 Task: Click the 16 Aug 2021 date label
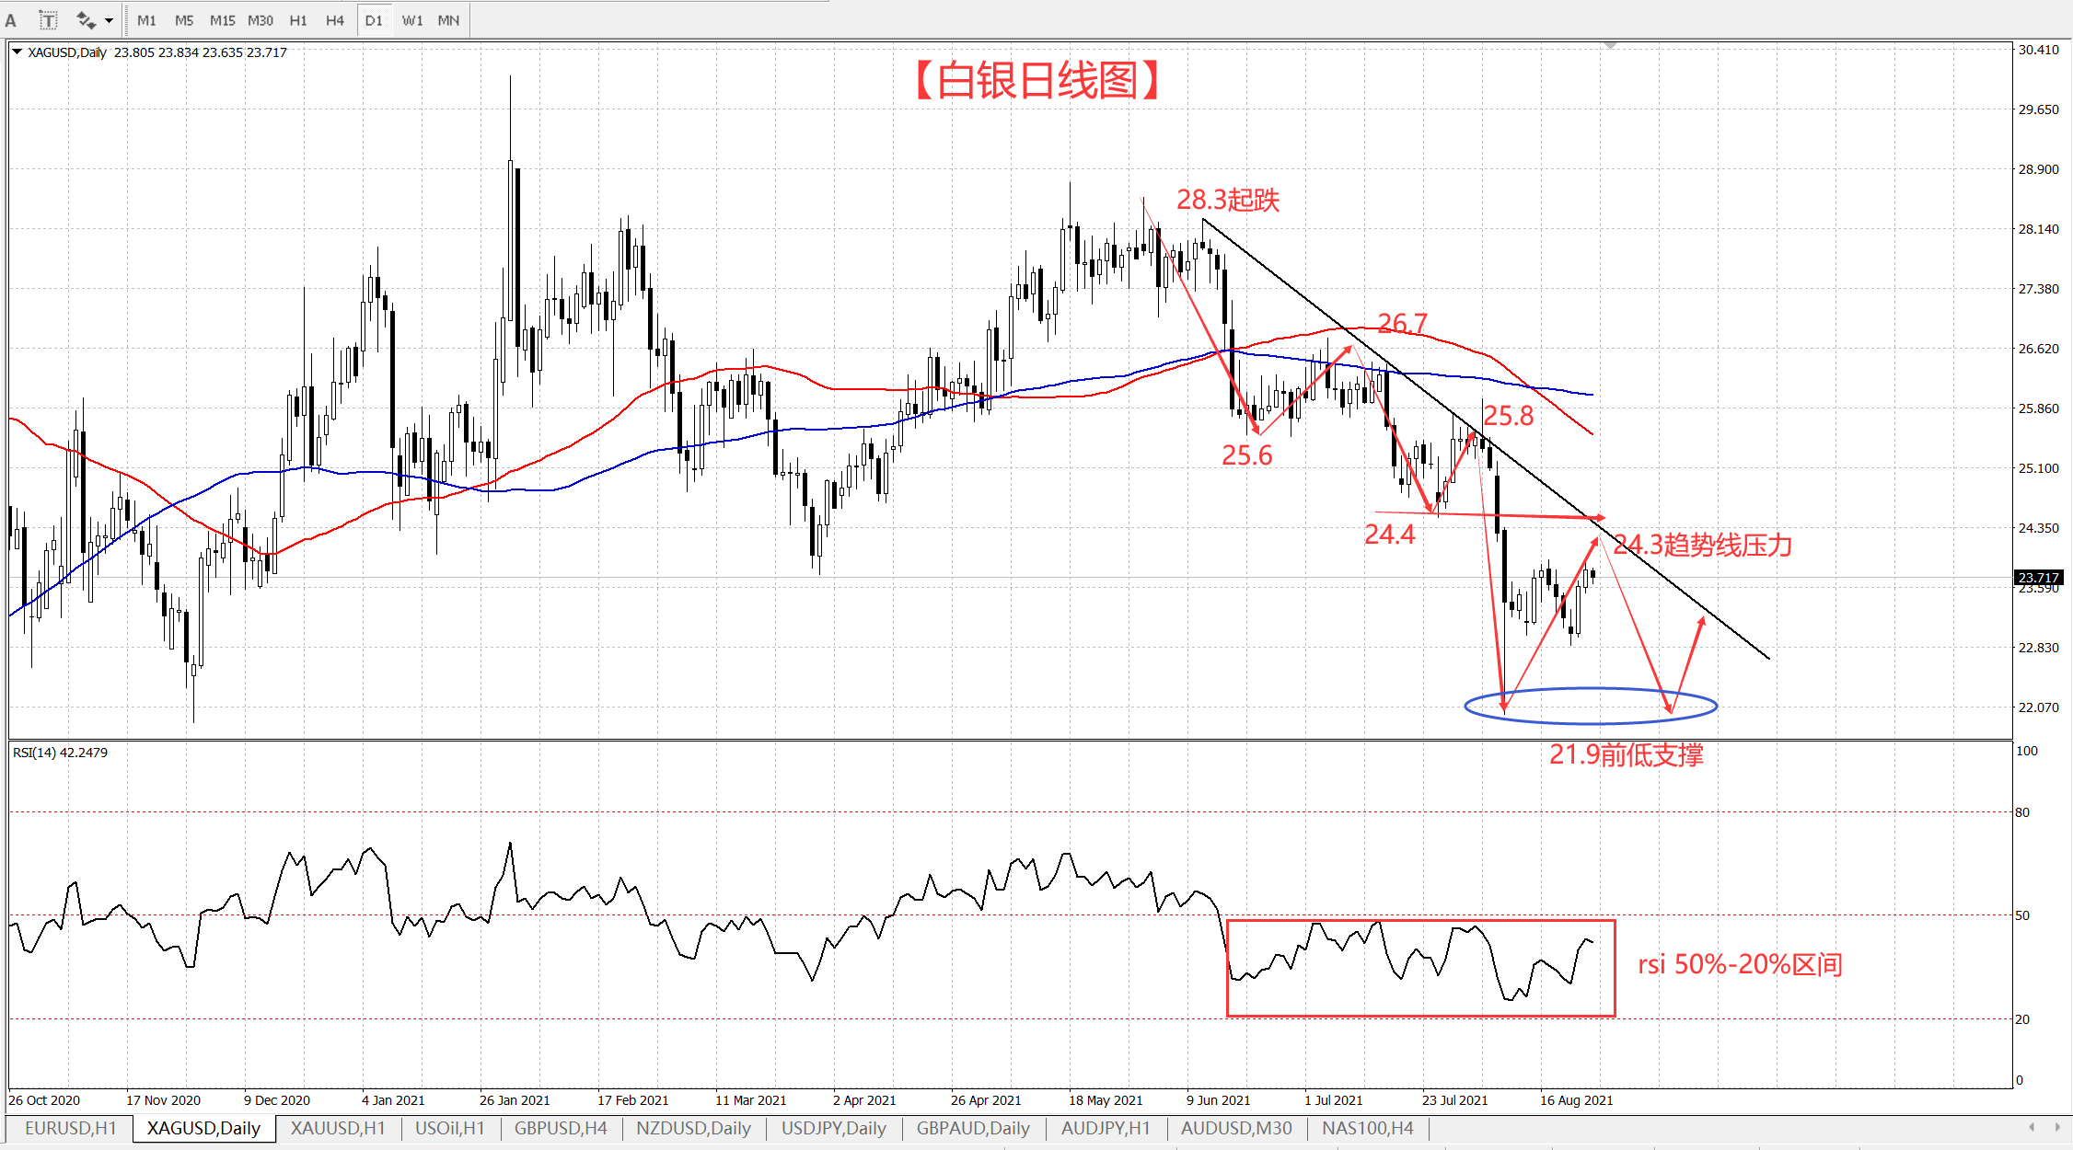click(x=1577, y=1100)
